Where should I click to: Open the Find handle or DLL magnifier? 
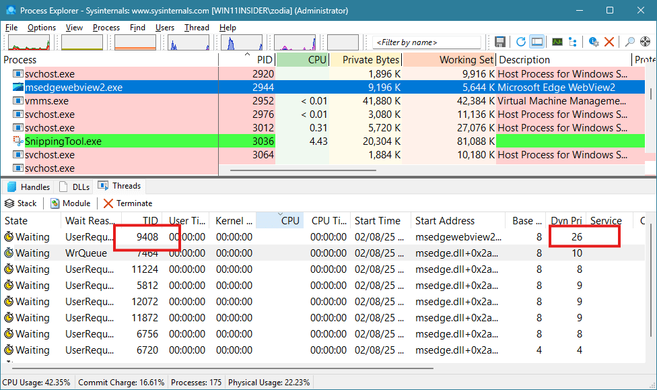[x=629, y=42]
